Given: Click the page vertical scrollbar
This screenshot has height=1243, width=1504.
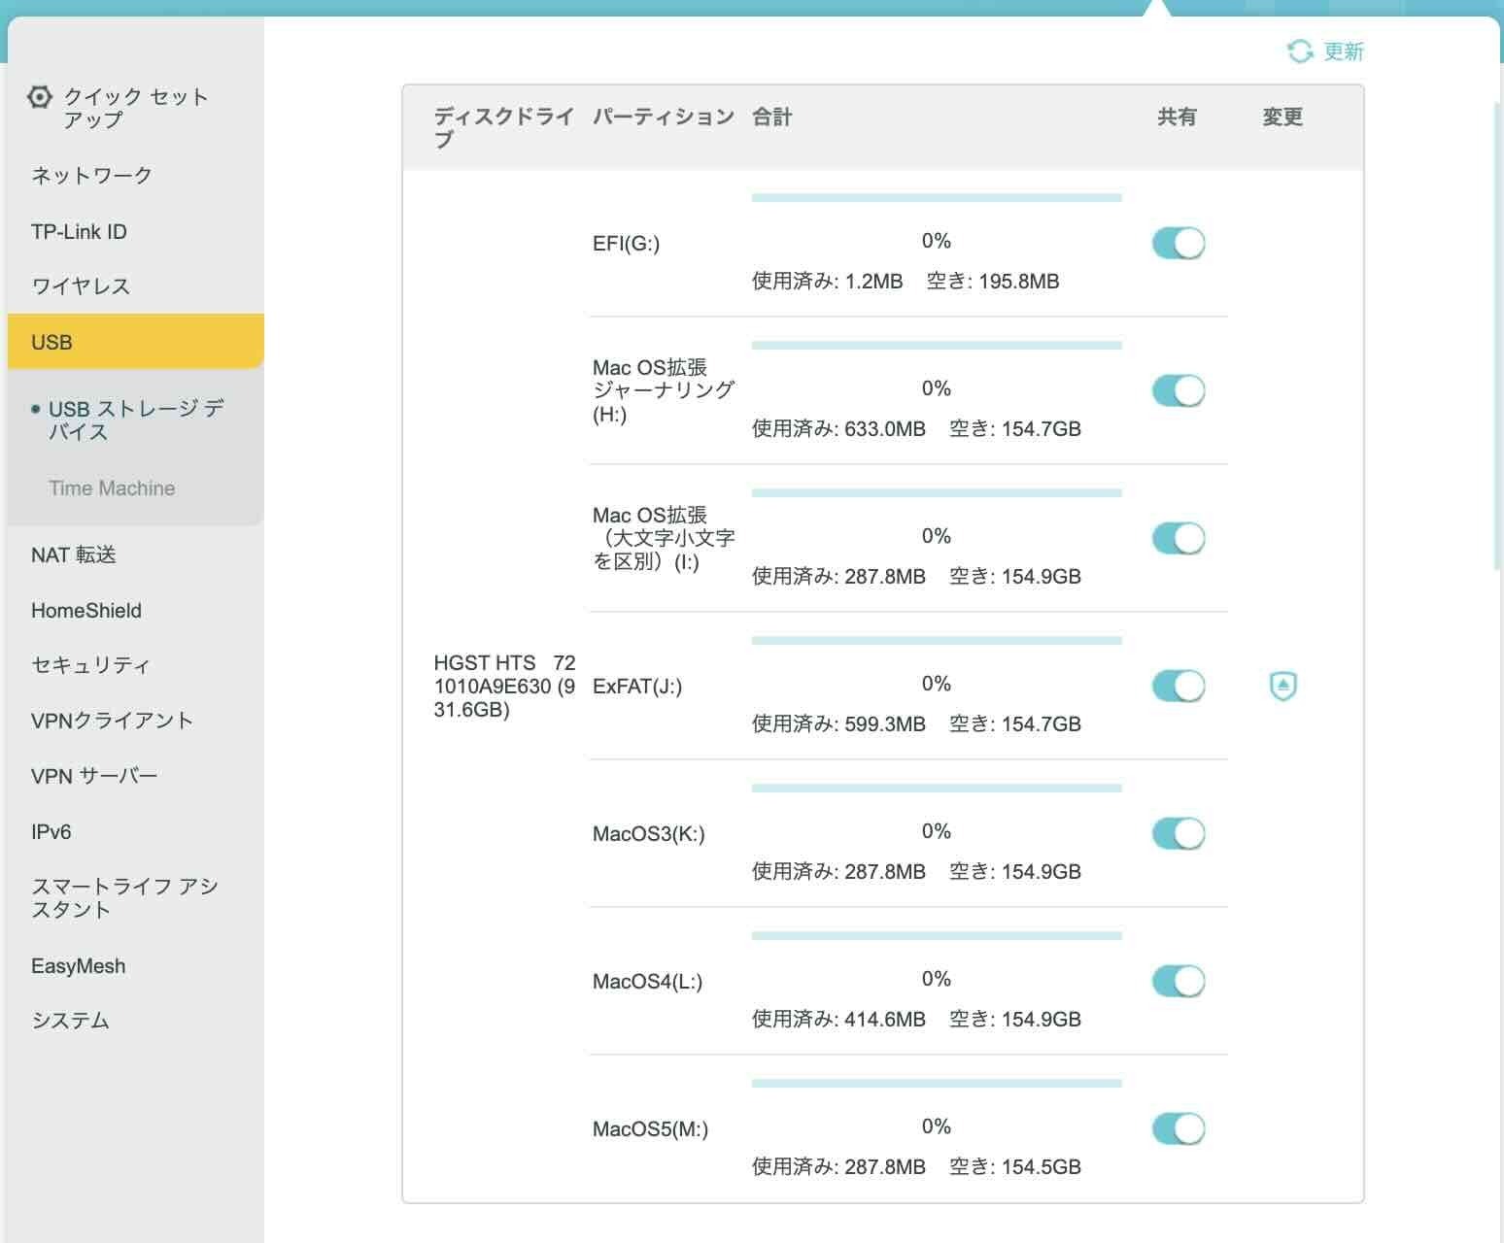Looking at the screenshot, I should tap(1497, 335).
